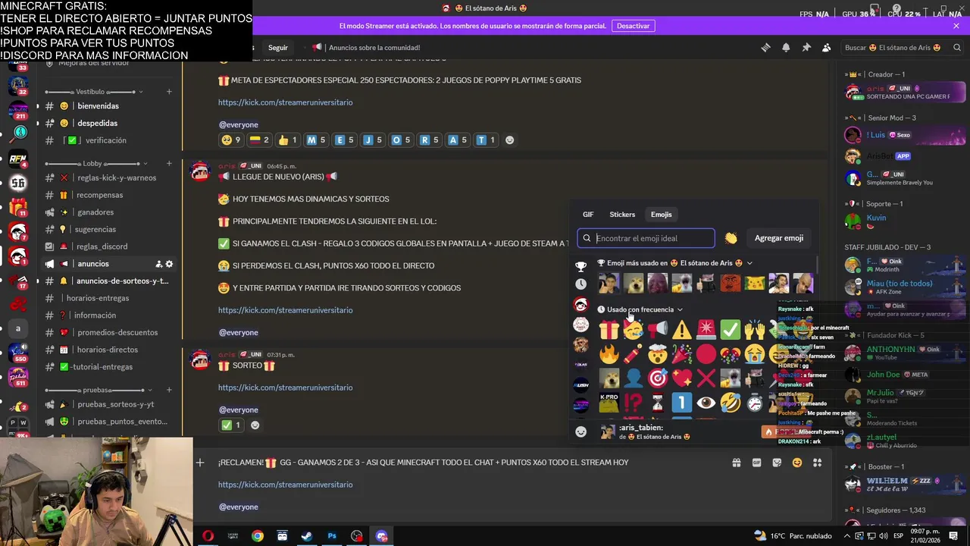The height and width of the screenshot is (546, 970).
Task: Add a channel to the Vestíbulo category
Action: tap(169, 92)
